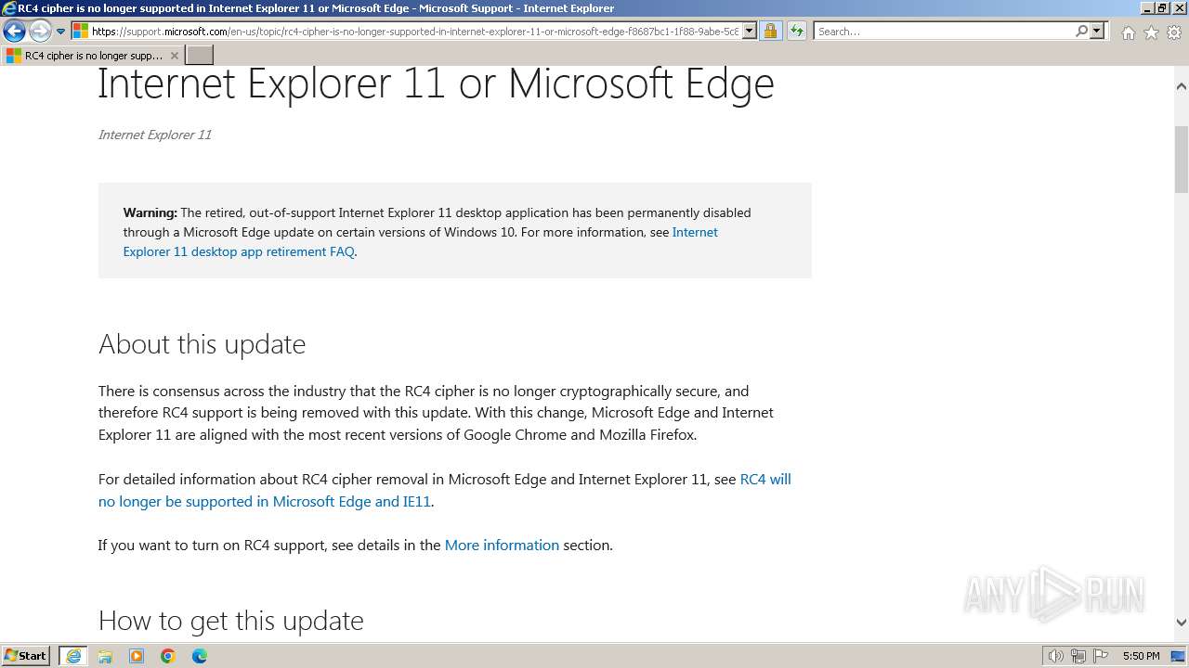Open RC4 will no longer be supported link
The height and width of the screenshot is (668, 1189).
tap(445, 490)
